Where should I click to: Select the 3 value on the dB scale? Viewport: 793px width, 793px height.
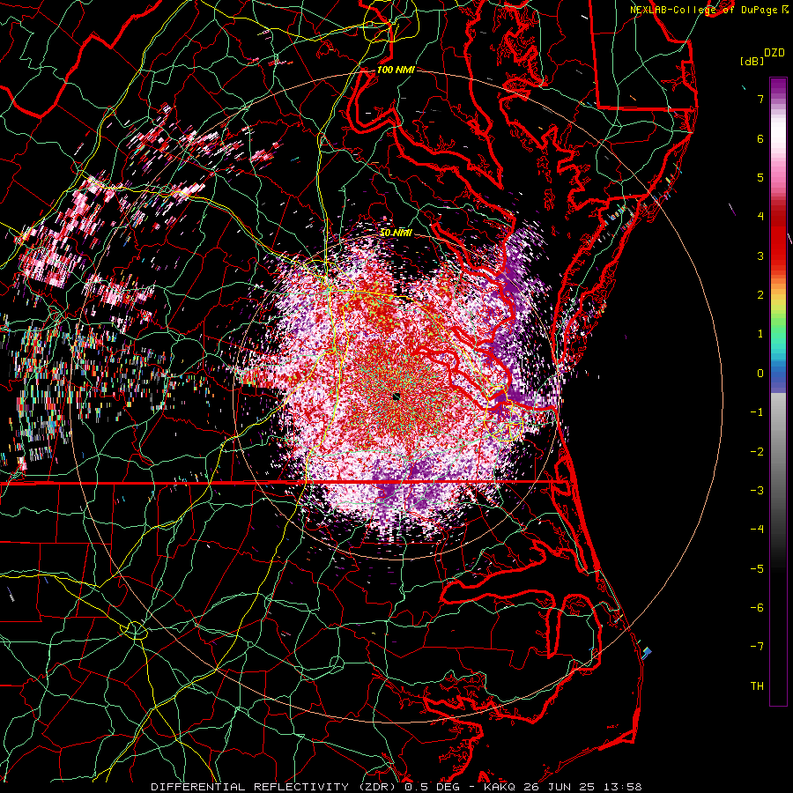coord(760,256)
